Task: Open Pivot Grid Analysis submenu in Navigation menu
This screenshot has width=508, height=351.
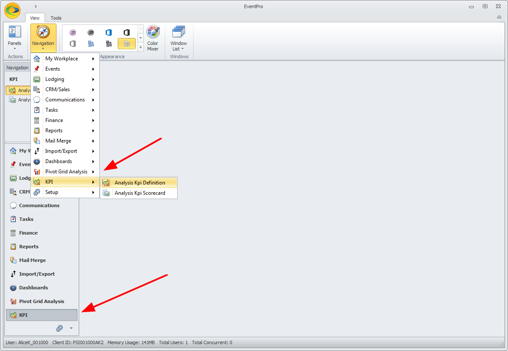Action: tap(65, 172)
